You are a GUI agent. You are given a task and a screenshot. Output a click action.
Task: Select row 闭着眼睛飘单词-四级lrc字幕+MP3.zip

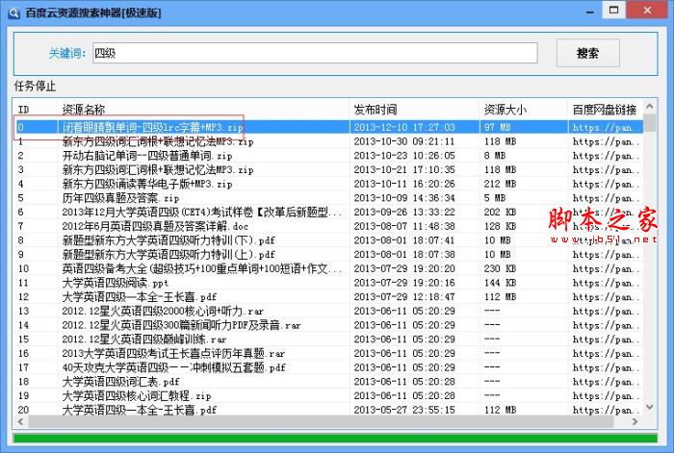(329, 127)
